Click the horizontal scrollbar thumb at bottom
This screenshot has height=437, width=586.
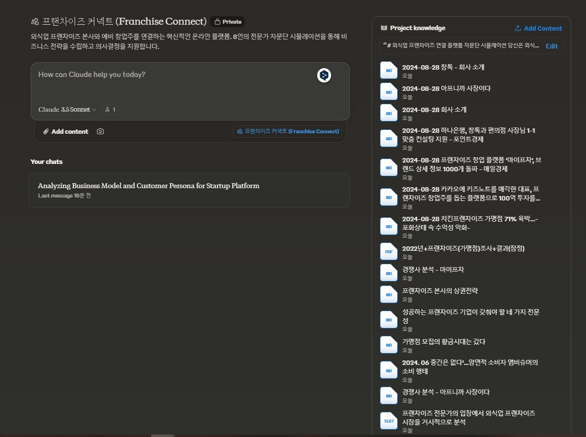(163, 436)
